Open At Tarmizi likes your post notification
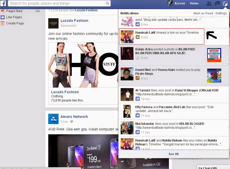230x169 pixels. [174, 95]
